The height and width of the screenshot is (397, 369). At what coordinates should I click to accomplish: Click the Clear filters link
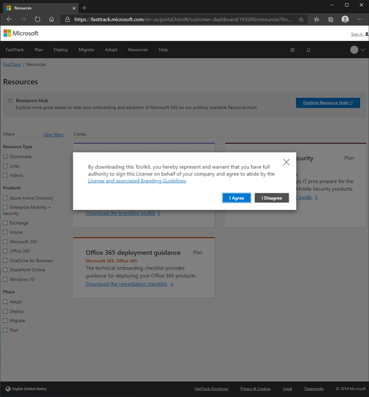(53, 135)
